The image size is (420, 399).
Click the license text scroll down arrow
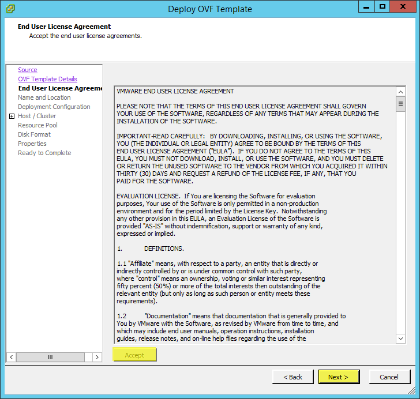click(401, 338)
